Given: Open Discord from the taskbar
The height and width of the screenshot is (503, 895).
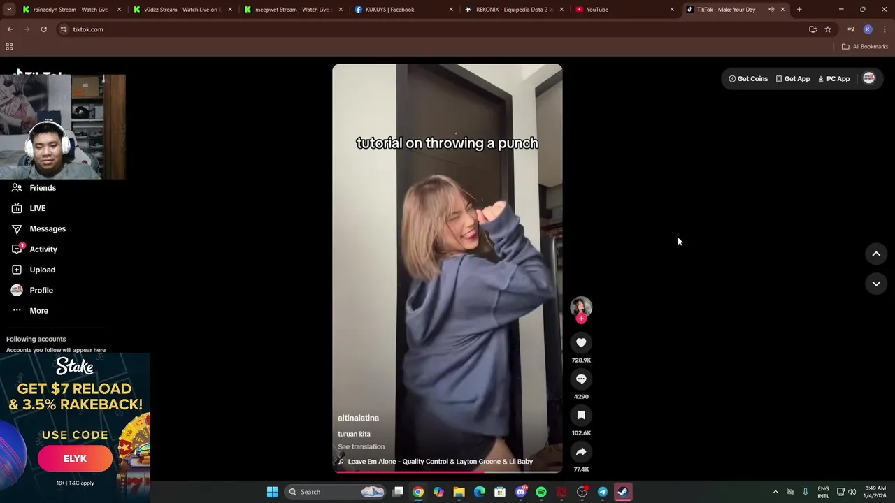Looking at the screenshot, I should (520, 492).
